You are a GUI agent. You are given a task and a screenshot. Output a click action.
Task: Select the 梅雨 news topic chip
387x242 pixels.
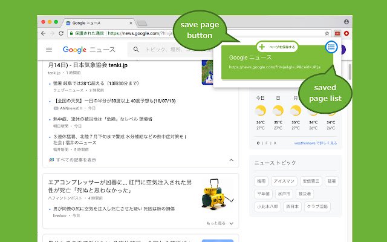pyautogui.click(x=261, y=181)
